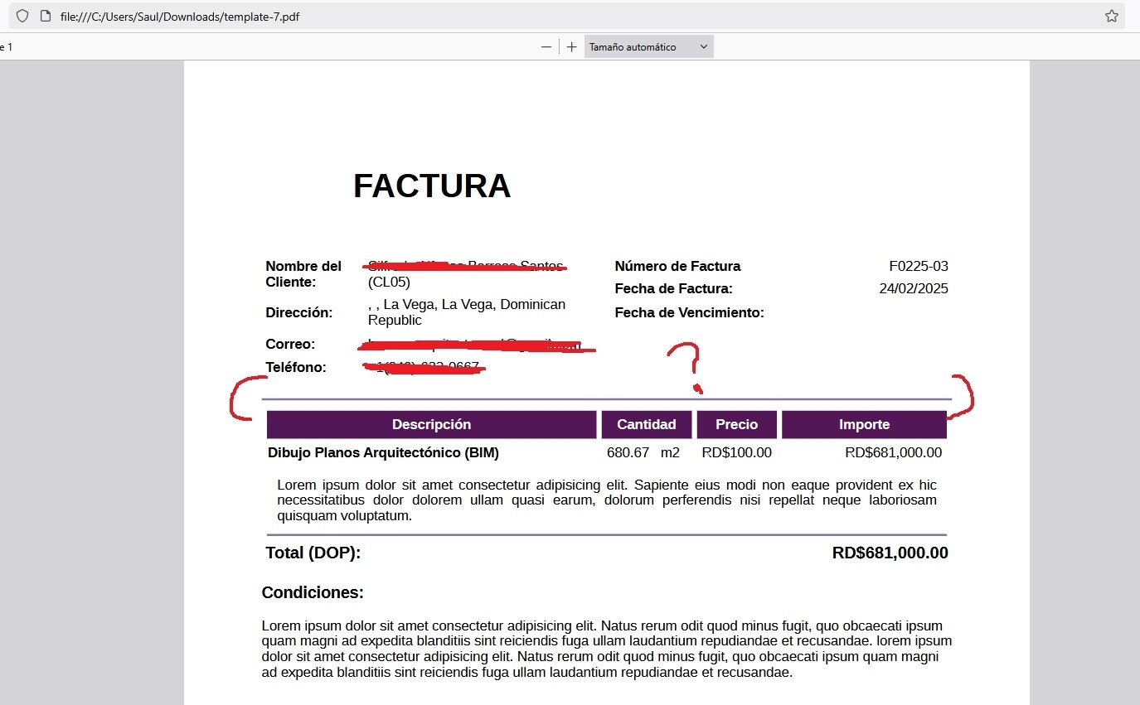Click the Importe column header

864,424
